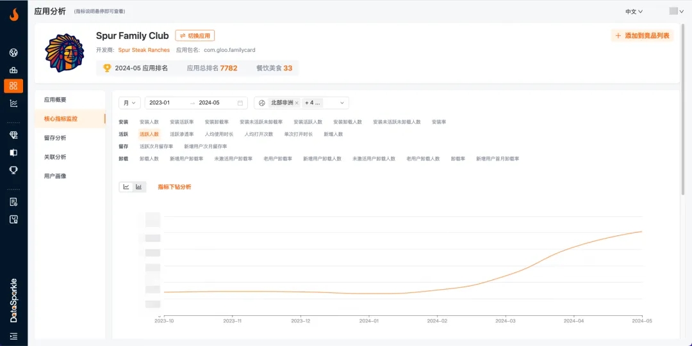
Task: Open the 月 granularity dropdown
Action: 129,103
